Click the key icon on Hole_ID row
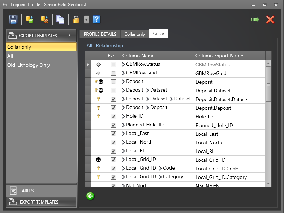 pos(99,117)
